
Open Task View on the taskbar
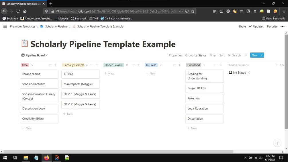click(15, 158)
